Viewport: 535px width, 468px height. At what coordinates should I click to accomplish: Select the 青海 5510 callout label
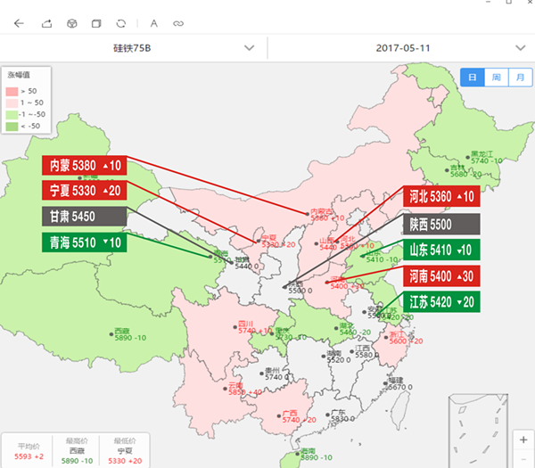85,242
